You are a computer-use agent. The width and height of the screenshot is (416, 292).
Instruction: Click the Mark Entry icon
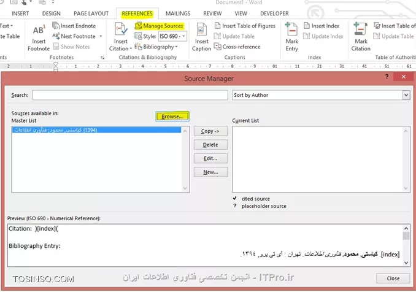[291, 29]
